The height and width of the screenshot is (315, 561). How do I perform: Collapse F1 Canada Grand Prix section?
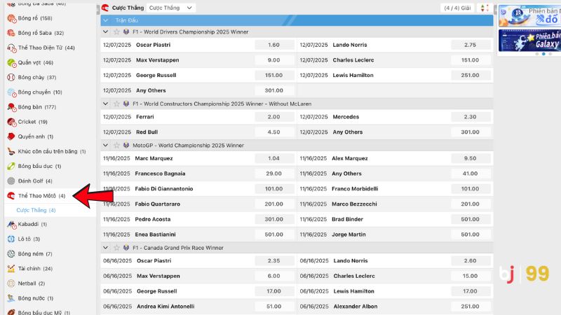click(x=106, y=248)
